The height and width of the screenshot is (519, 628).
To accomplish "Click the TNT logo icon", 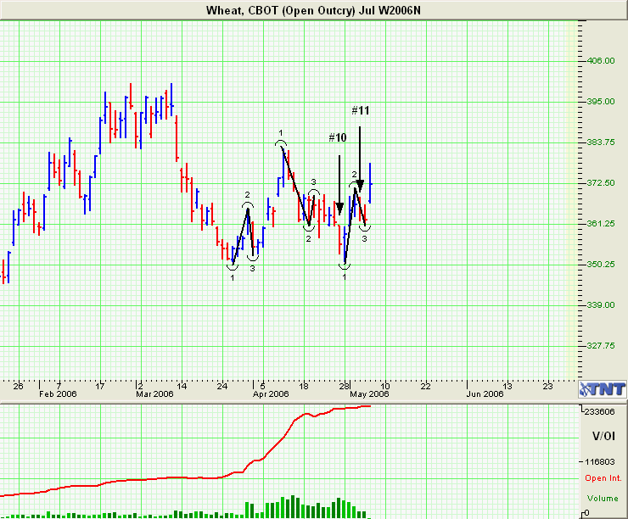I will [603, 389].
